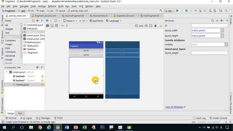Click Attach debugger to Android process icon
The width and height of the screenshot is (233, 131).
tap(200, 11)
